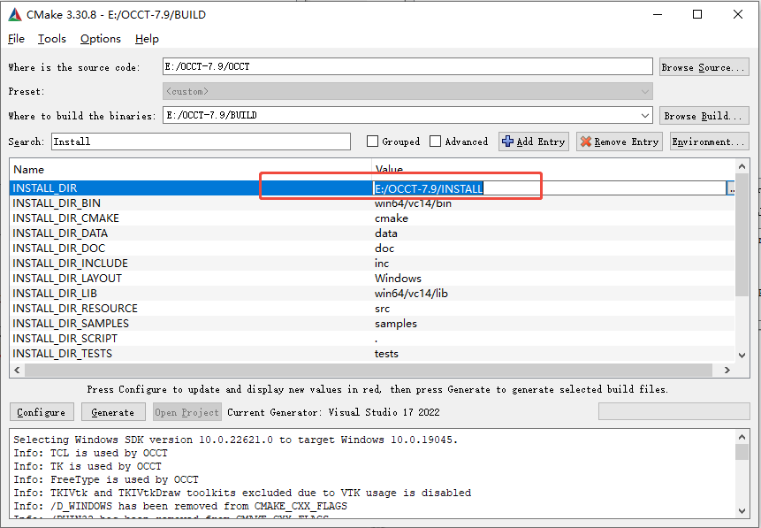Click the INSTALL_DIR value edit field
Viewport: 761px width, 528px height.
549,188
